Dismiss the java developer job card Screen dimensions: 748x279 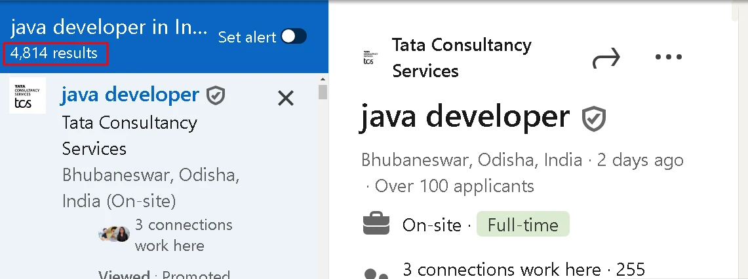tap(286, 99)
